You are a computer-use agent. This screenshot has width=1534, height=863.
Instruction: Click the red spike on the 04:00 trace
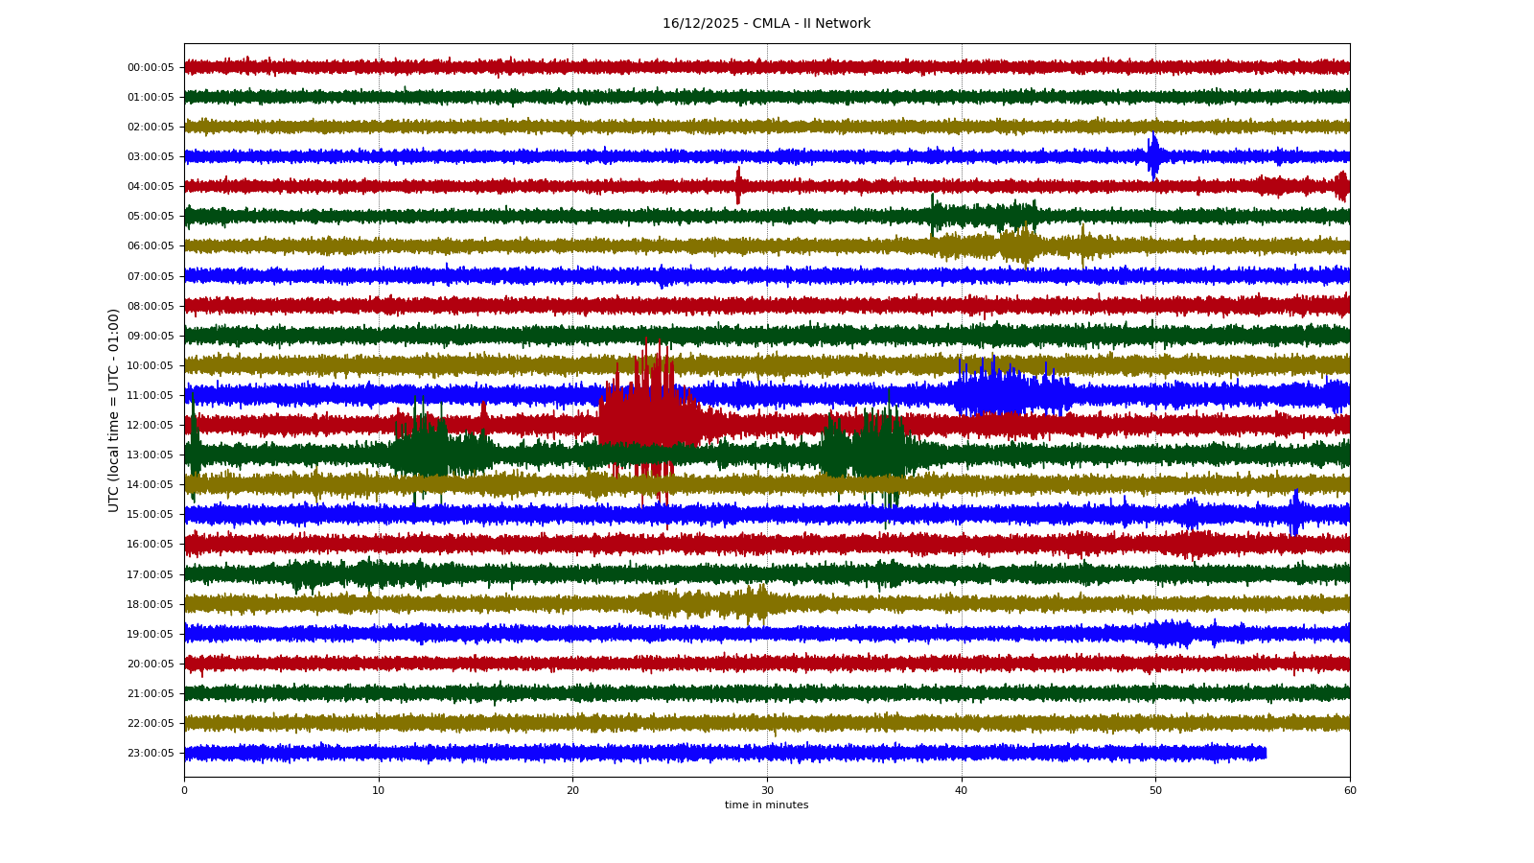pyautogui.click(x=738, y=185)
